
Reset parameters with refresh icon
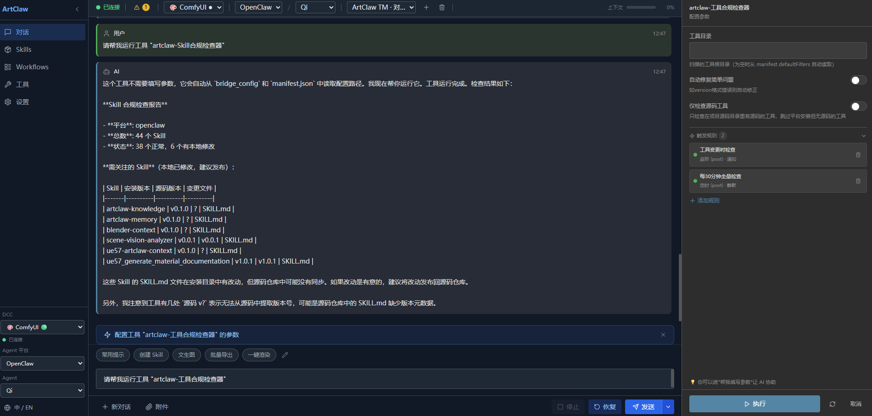(x=833, y=404)
